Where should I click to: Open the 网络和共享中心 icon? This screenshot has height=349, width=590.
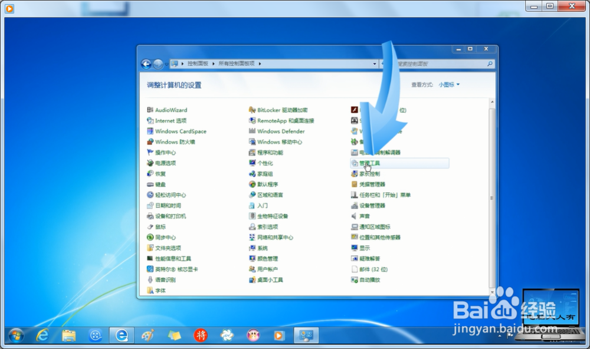pos(252,238)
